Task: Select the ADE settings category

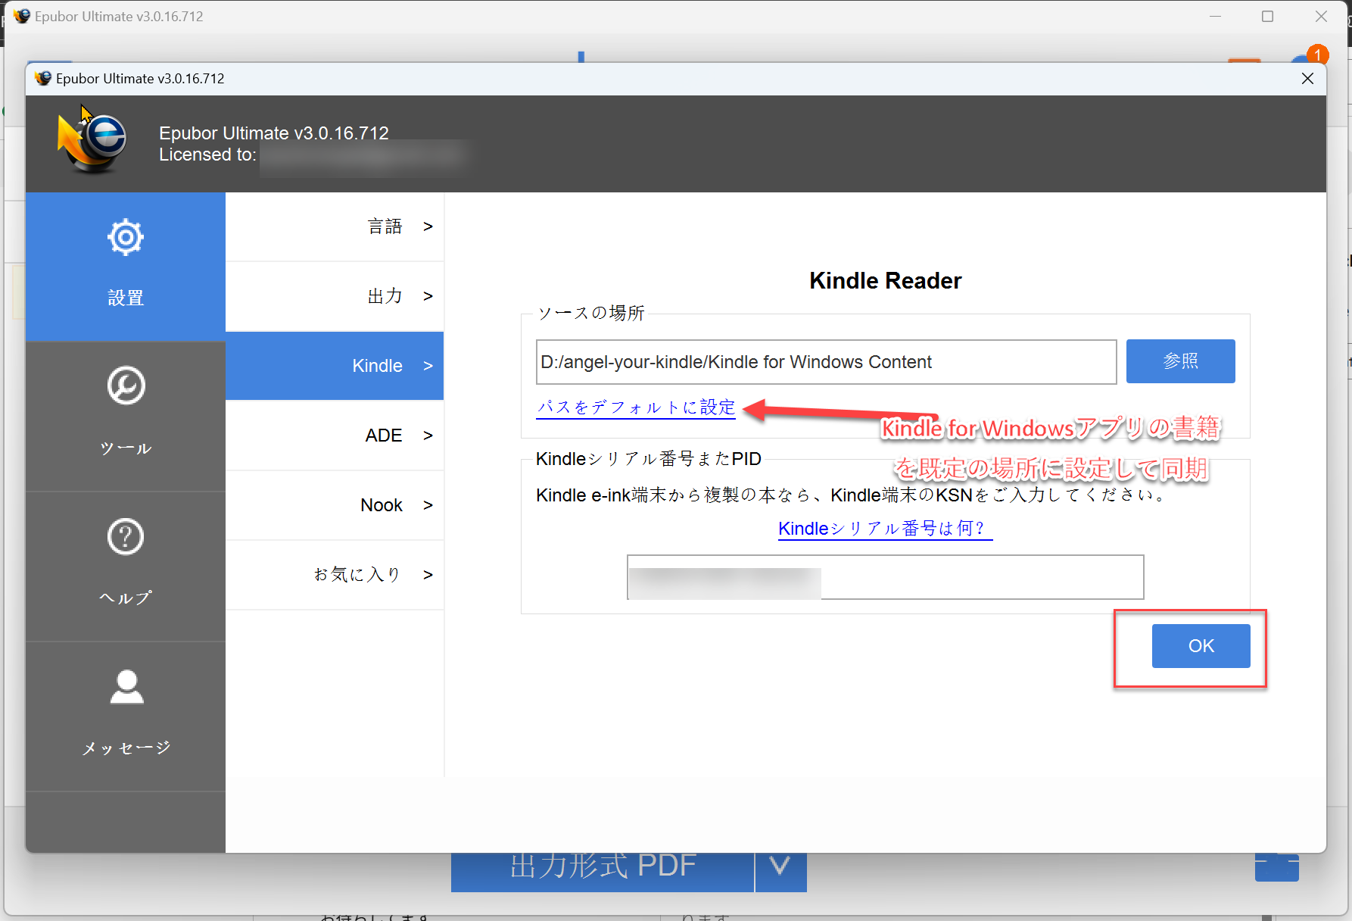Action: 335,436
